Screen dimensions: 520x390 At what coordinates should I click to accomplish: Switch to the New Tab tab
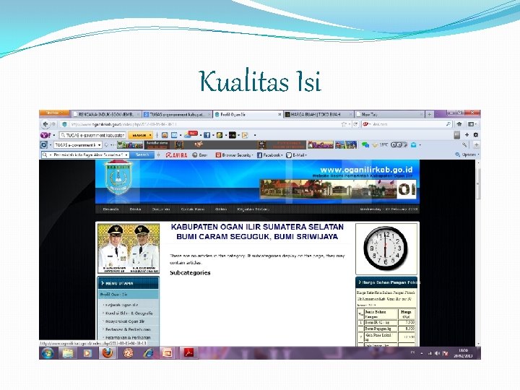coord(389,114)
